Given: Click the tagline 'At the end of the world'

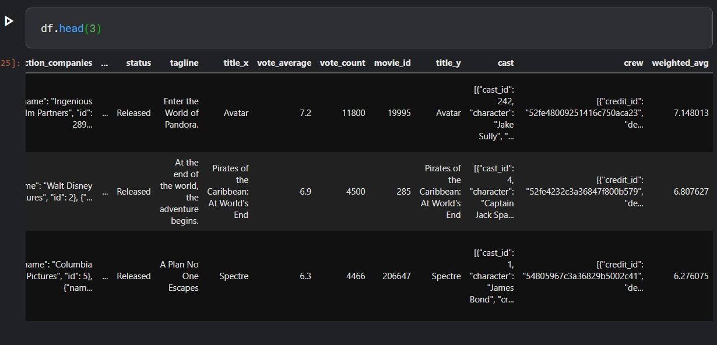Looking at the screenshot, I should (180, 192).
